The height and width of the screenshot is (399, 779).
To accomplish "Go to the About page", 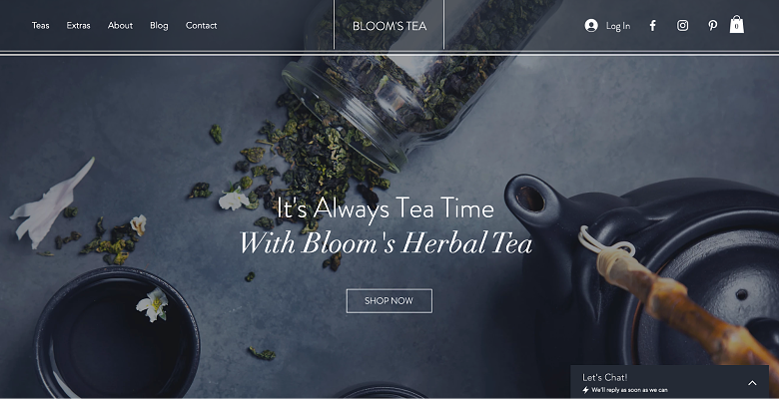I will tap(120, 25).
